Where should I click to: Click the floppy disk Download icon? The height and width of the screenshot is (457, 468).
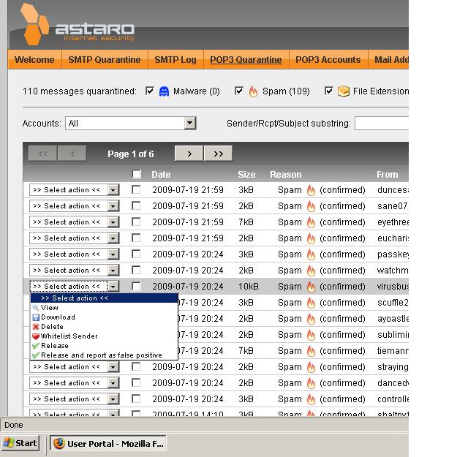(36, 317)
